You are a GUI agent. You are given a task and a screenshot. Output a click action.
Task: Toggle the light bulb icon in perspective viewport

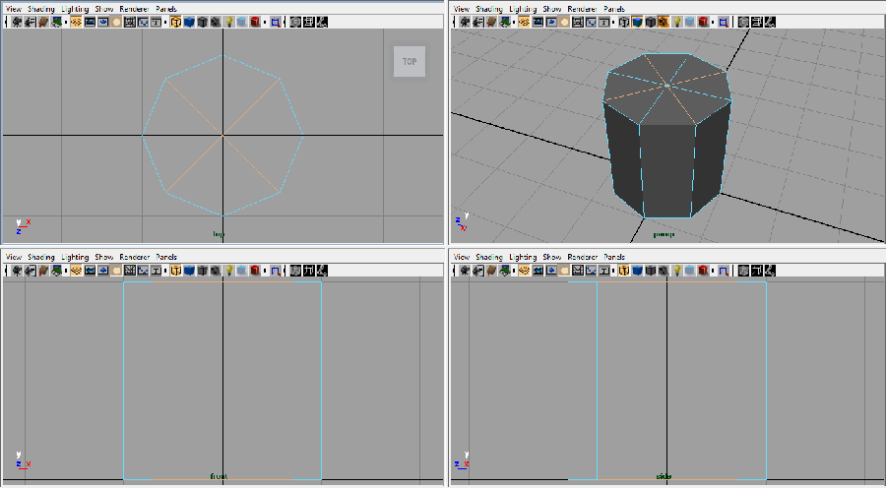tap(677, 22)
